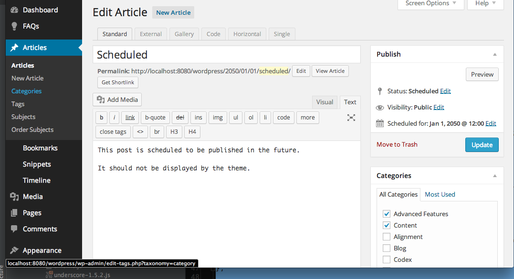Image resolution: width=514 pixels, height=279 pixels.
Task: Check Blog category
Action: (387, 248)
